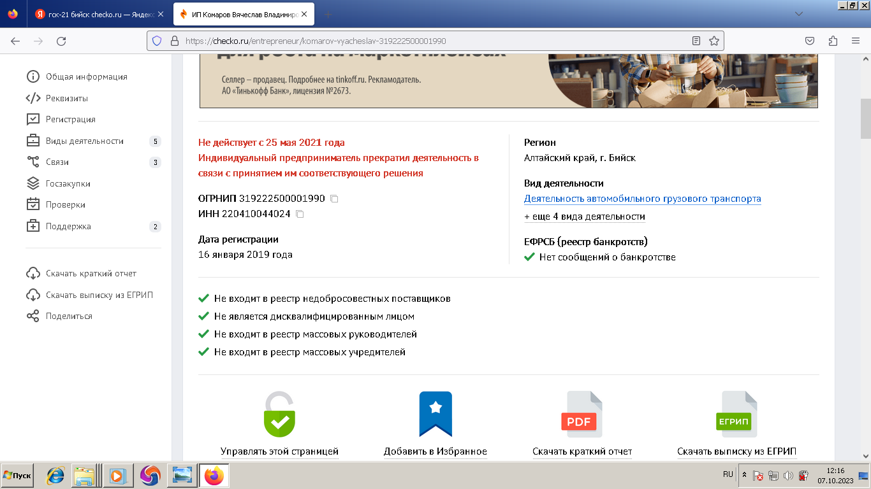Open the list all tabs dropdown

coord(798,14)
